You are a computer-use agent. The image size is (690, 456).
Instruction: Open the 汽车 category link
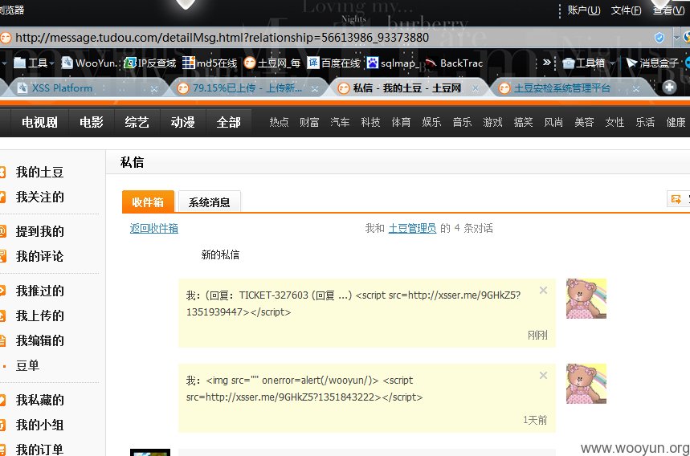click(340, 122)
